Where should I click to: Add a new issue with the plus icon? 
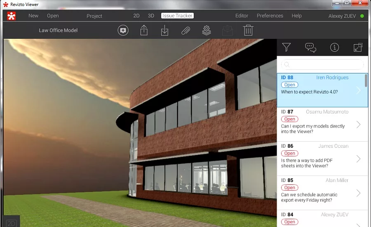tap(123, 30)
